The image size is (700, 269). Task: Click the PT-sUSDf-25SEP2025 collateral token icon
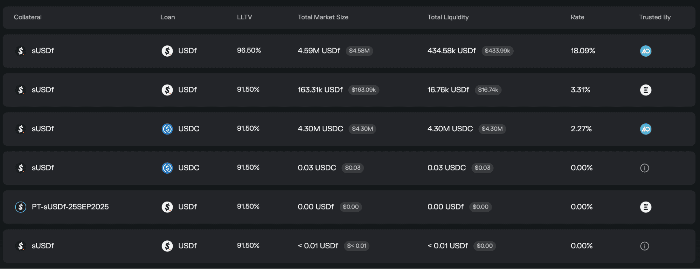click(x=21, y=207)
